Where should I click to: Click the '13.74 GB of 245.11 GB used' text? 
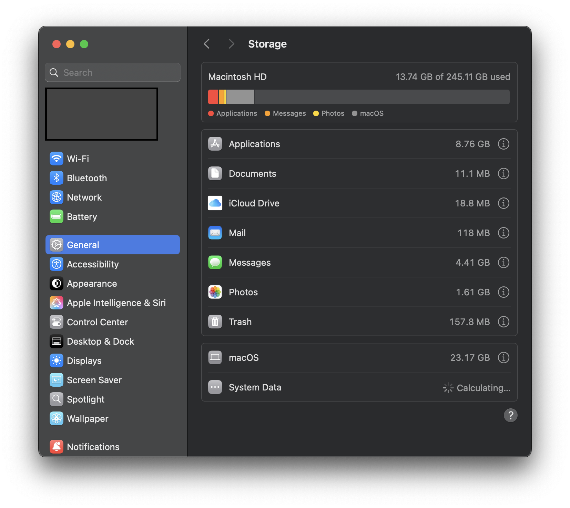[x=453, y=77]
